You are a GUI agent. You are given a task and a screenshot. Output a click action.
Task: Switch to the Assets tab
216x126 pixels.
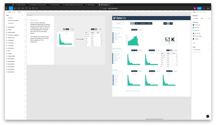pyautogui.click(x=14, y=12)
